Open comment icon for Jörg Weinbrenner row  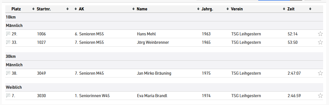[8, 42]
